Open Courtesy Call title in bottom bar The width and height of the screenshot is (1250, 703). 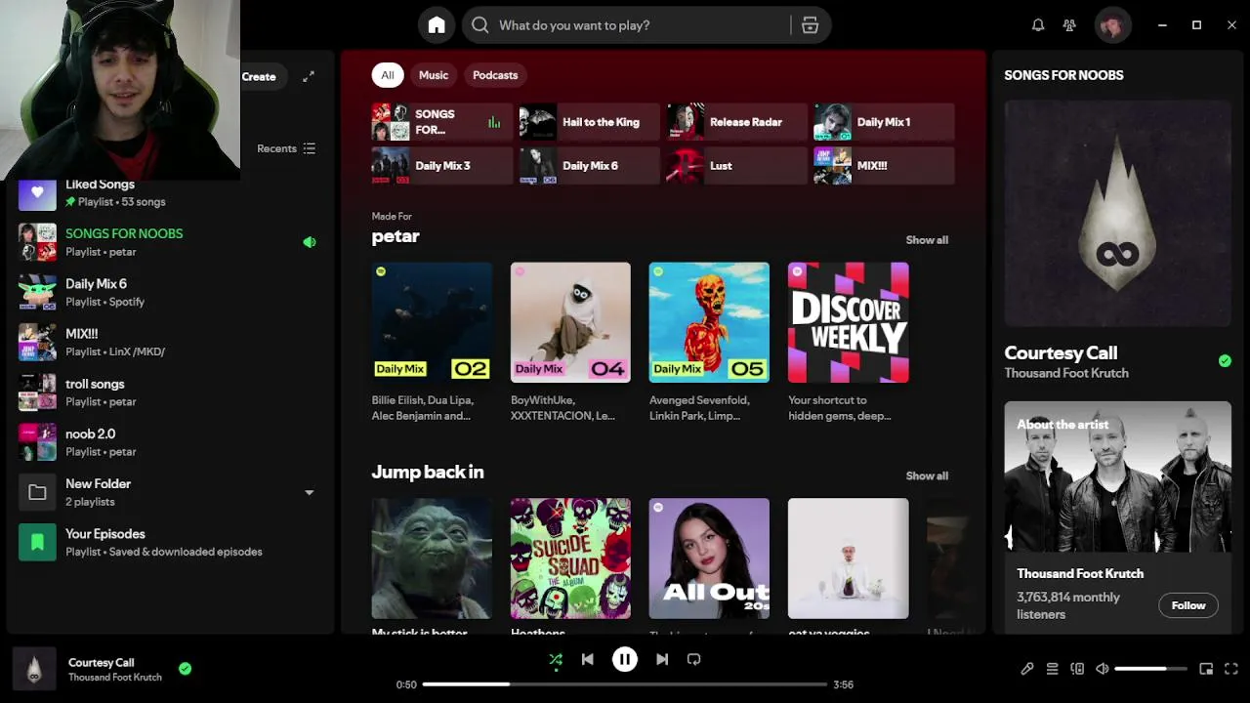[x=102, y=662]
